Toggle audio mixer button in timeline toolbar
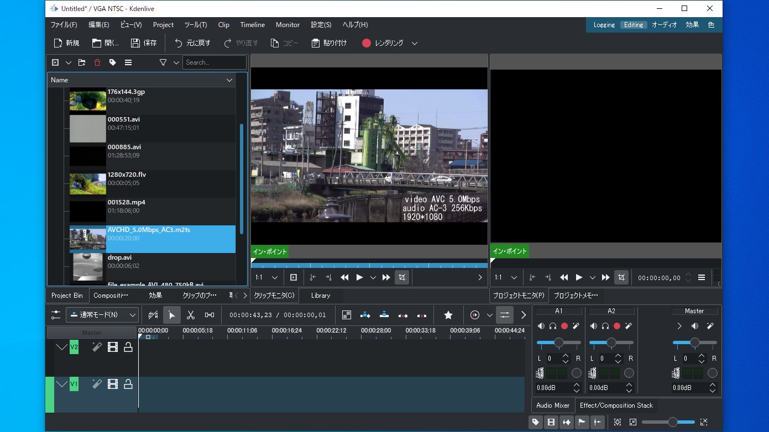 tap(505, 315)
